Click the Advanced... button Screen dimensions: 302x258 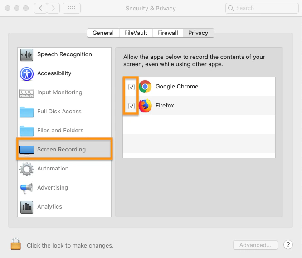pyautogui.click(x=255, y=245)
